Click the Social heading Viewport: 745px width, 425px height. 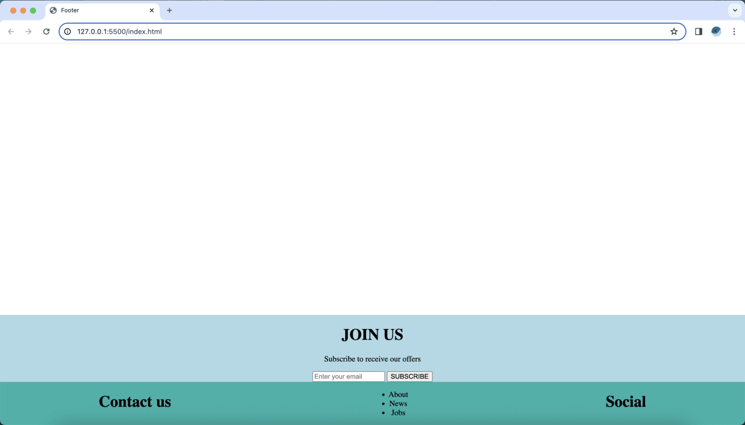626,401
